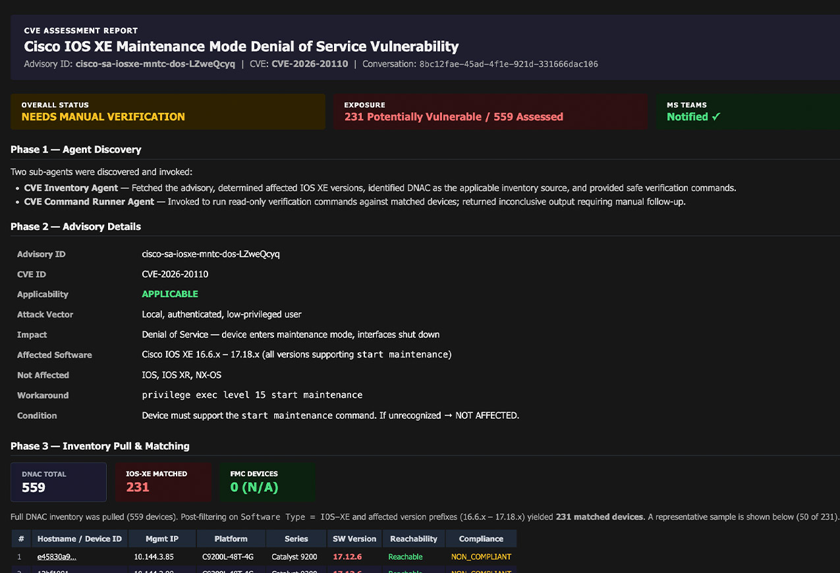Click the DNAC Total 559 tile
Image resolution: width=840 pixels, height=573 pixels.
pyautogui.click(x=59, y=482)
